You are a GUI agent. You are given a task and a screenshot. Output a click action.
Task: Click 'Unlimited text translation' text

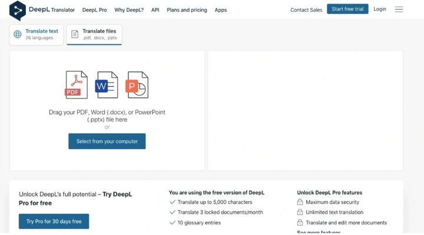[x=334, y=212]
